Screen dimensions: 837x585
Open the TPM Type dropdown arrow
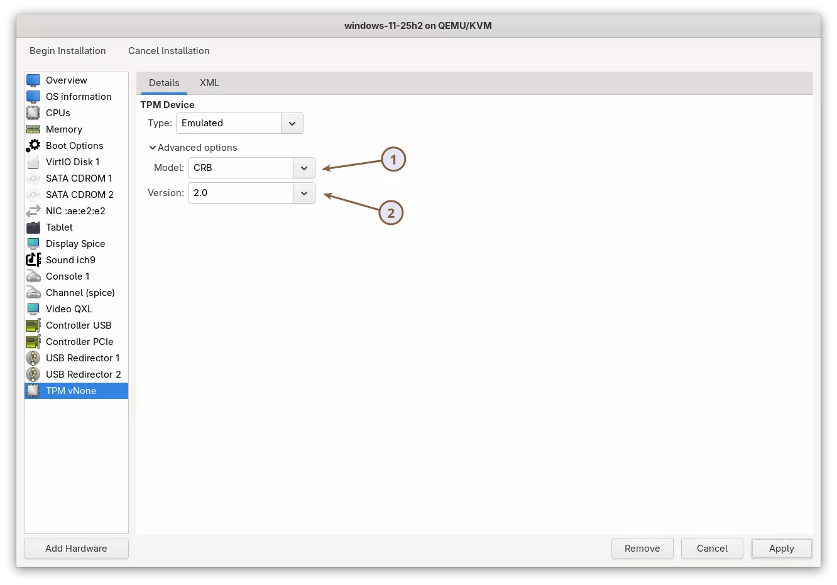pyautogui.click(x=292, y=123)
